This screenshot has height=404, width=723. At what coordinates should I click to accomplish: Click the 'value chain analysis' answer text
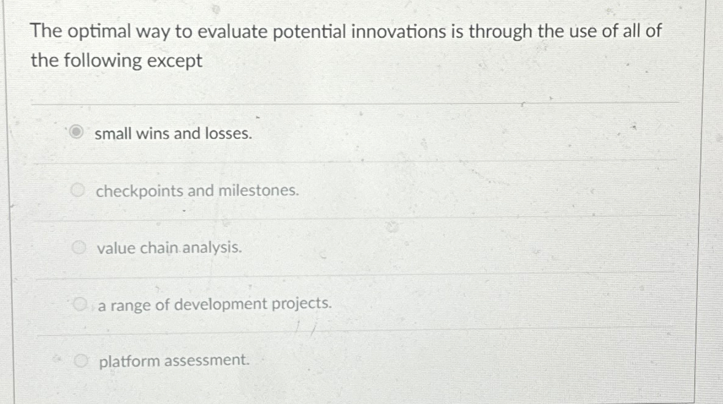click(169, 249)
